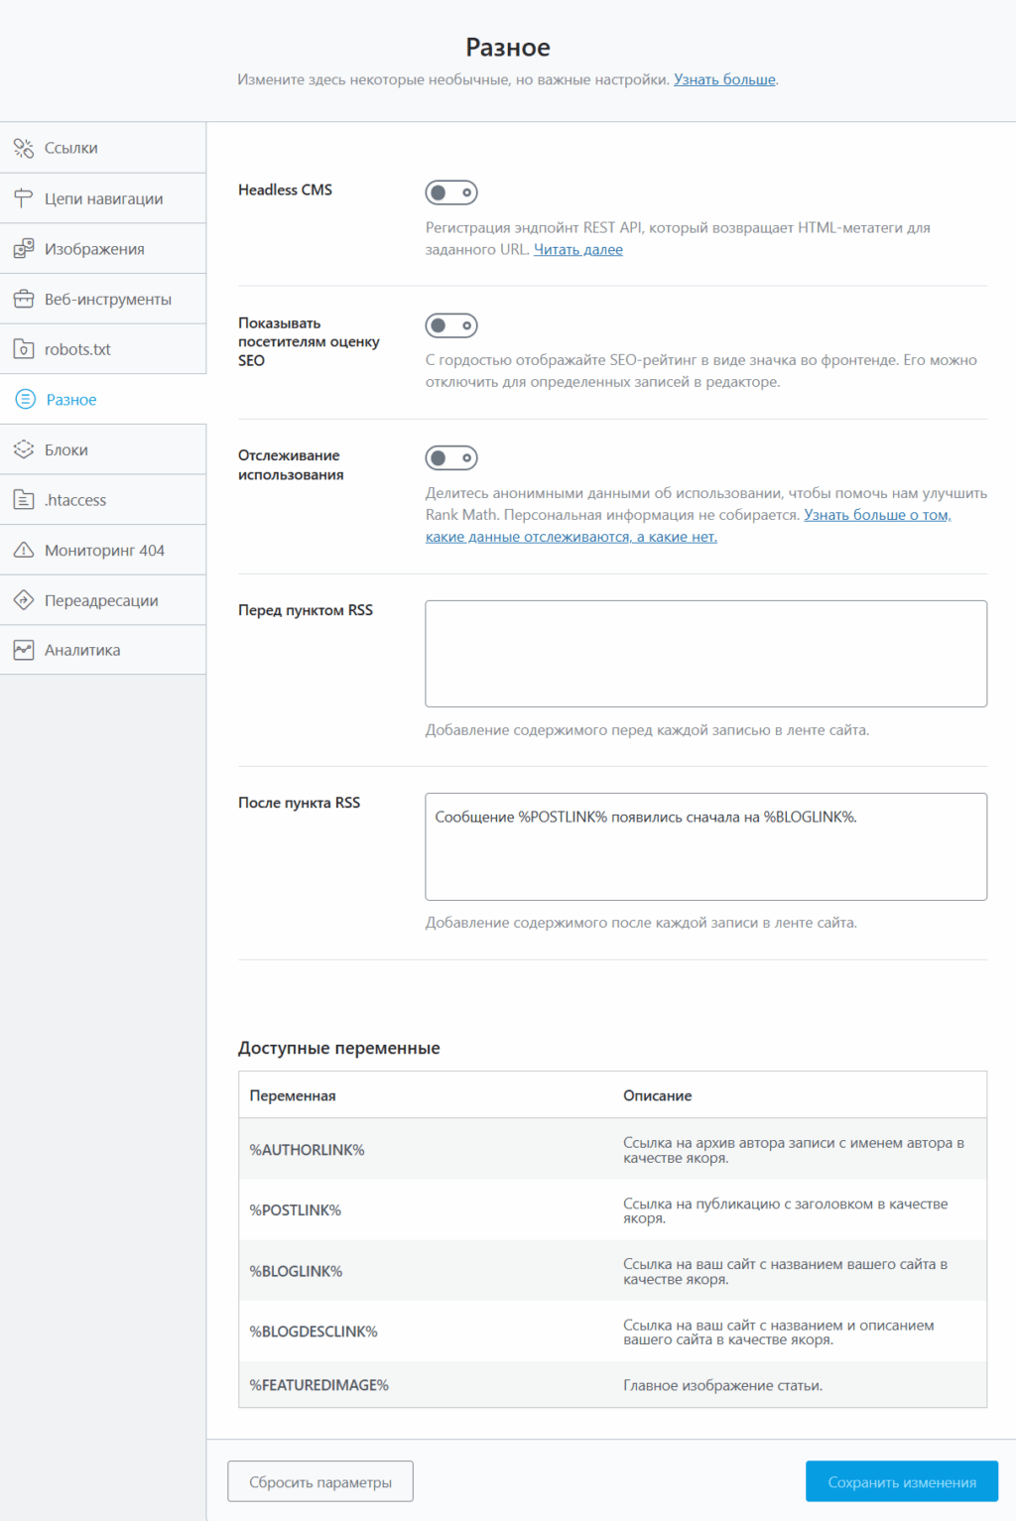Toggle Показывать посетителям оценку SEO switch

click(x=451, y=325)
